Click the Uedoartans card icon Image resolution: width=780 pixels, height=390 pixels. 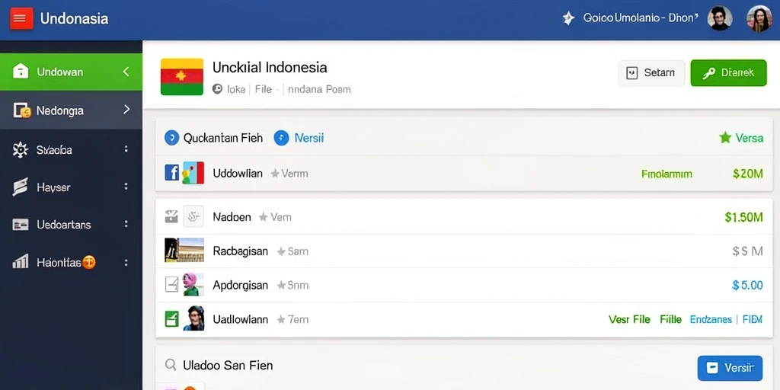[x=20, y=225]
